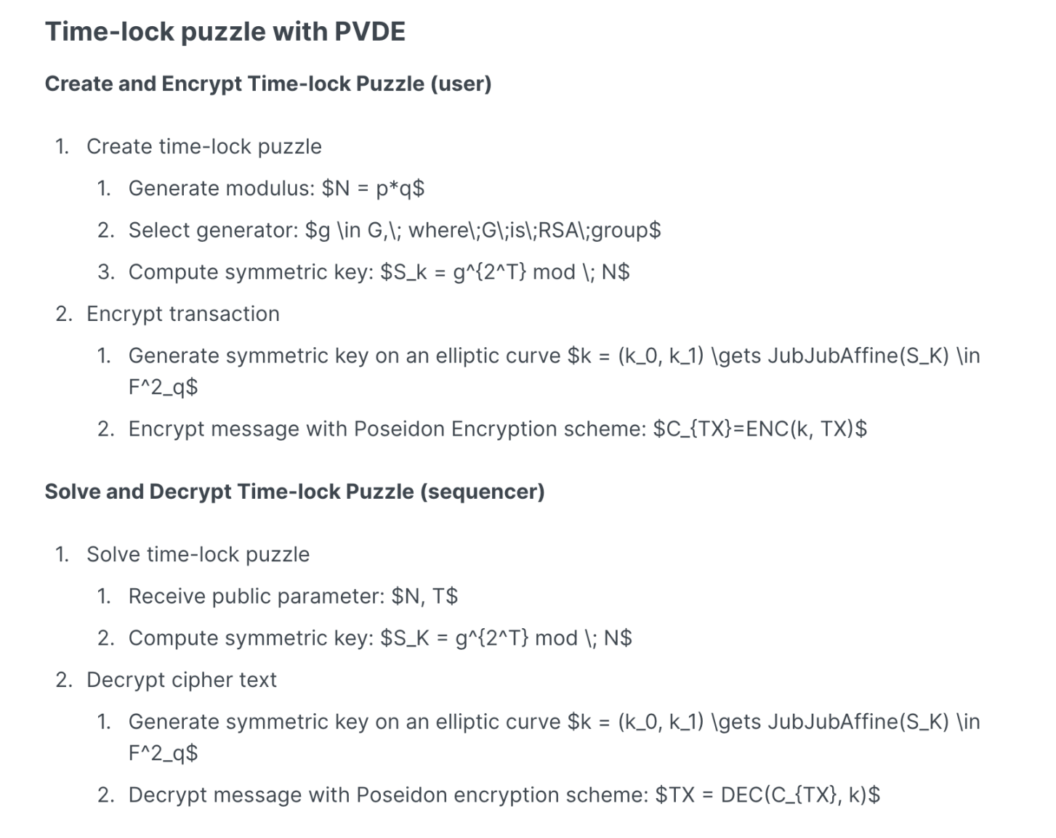Click wrapped 'F^2_q$' line under Encrypt transaction
The width and height of the screenshot is (1056, 838).
coord(163,387)
